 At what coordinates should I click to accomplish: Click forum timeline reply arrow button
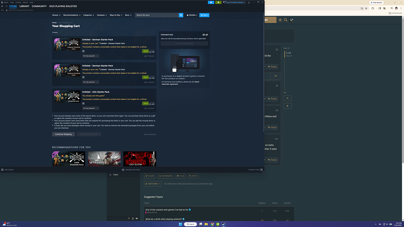tap(287, 99)
